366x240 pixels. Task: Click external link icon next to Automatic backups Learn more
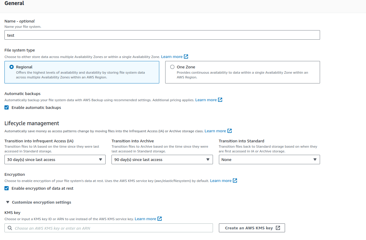coord(220,100)
